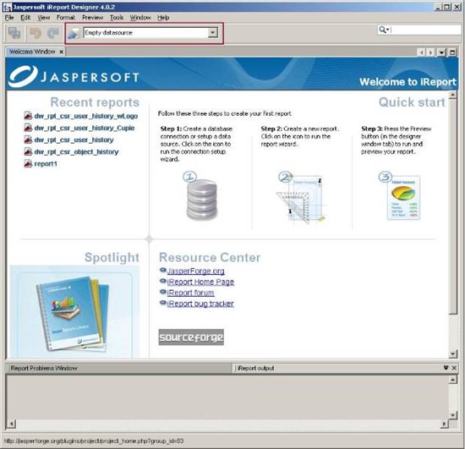465x449 pixels.
Task: Click the Step 1 database icon
Action: tap(201, 197)
